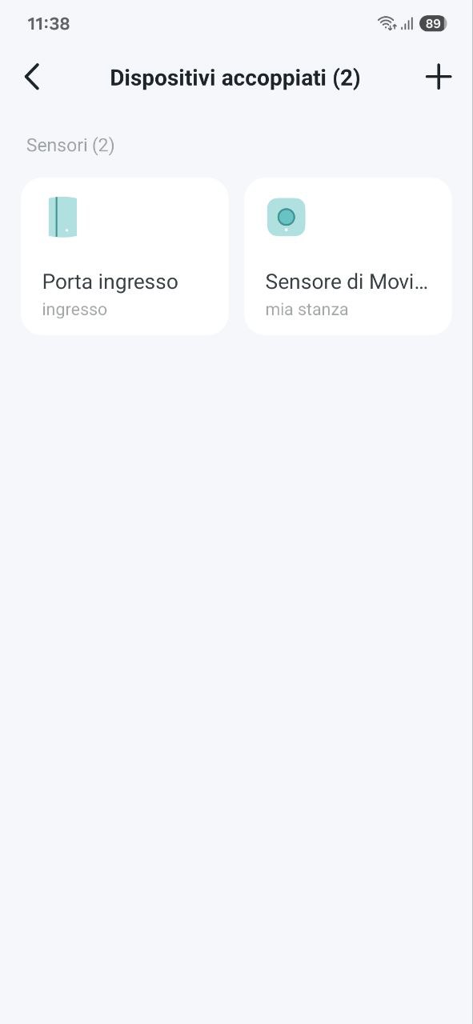Open the Dispositivi accoppiati title area
This screenshot has height=1024, width=473.
[235, 77]
